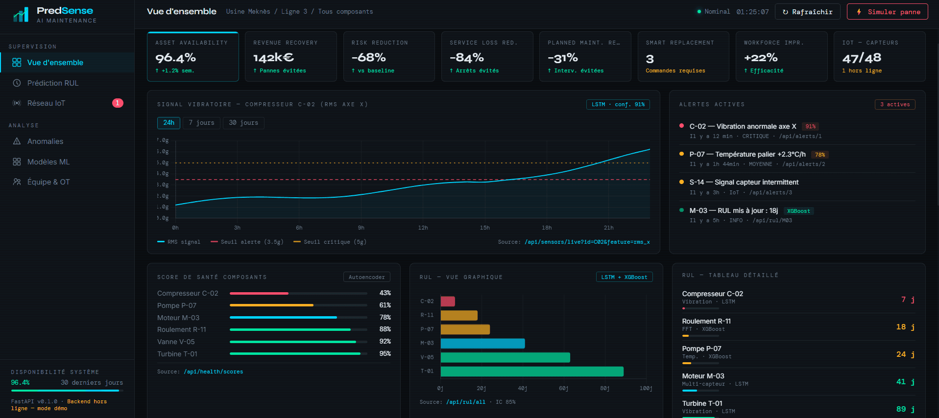Viewport: 939px width, 418px height.
Task: Open alert P-07 Température palier
Action: coord(797,159)
